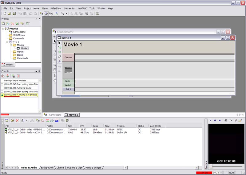Click the AC3 audio transcode icon
This screenshot has height=175, width=246.
tap(42, 121)
